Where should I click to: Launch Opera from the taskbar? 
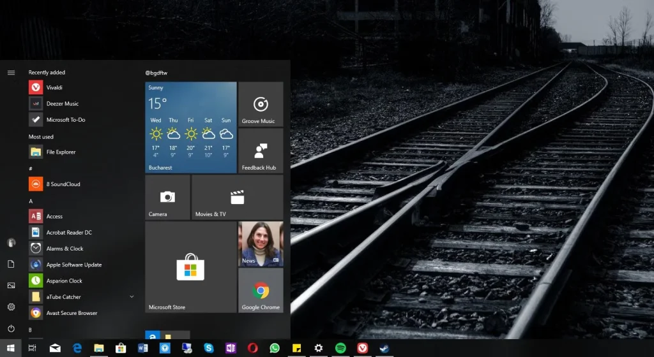pyautogui.click(x=253, y=348)
